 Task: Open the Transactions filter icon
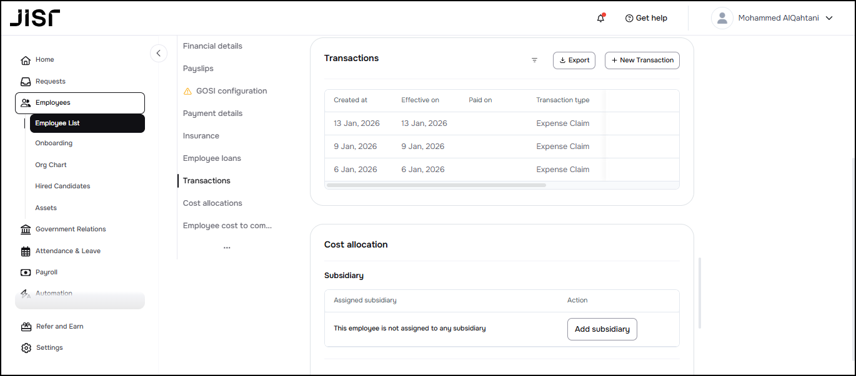534,60
